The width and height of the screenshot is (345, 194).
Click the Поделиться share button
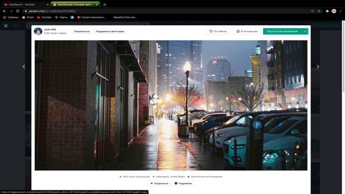pyautogui.click(x=159, y=183)
